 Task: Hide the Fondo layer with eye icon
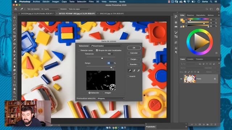181,79
